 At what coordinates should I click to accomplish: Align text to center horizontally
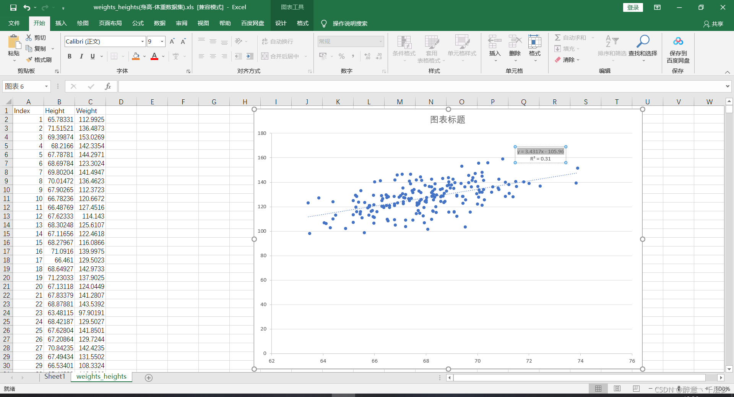click(x=213, y=56)
